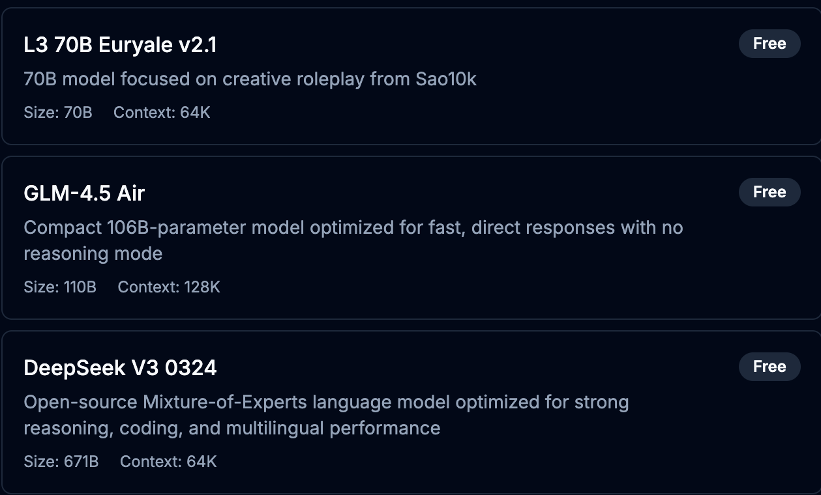Screen dimensions: 821x495
Task: Click 'reasoning, coding, and multilingual performance' line
Action: [x=231, y=428]
